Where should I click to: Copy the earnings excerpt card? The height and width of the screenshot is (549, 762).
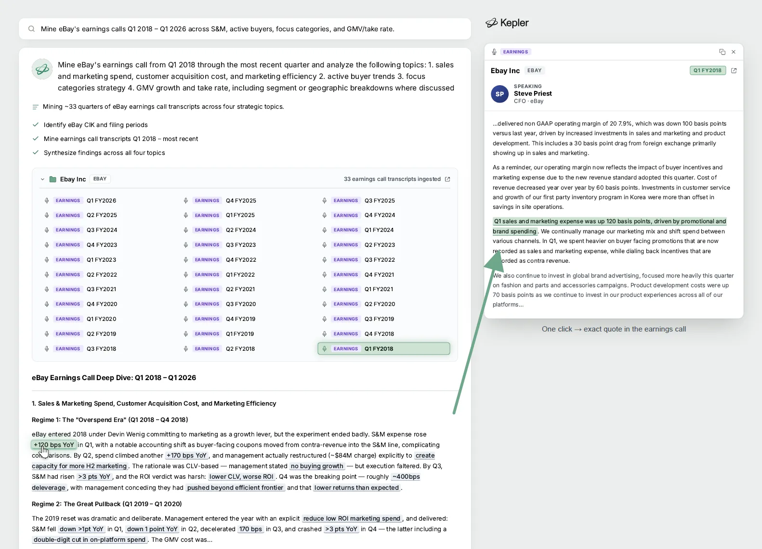722,52
